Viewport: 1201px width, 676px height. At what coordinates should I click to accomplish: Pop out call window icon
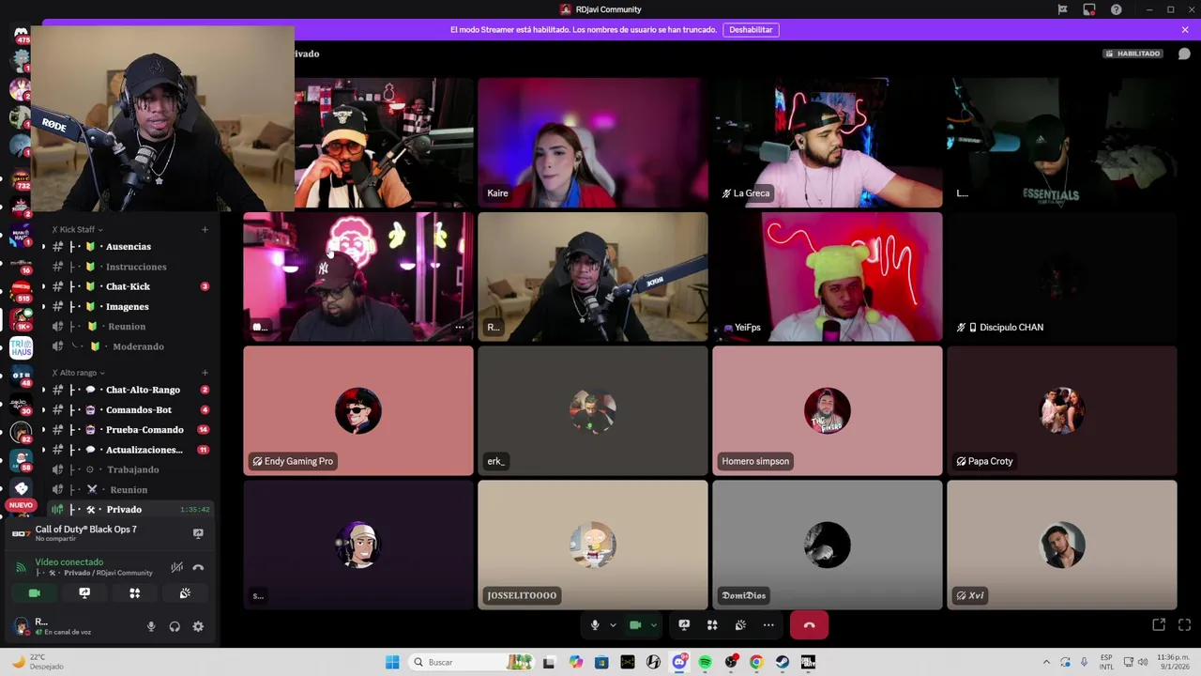[1159, 625]
